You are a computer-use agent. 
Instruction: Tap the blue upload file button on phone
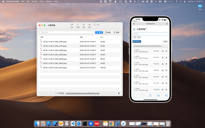137,41
